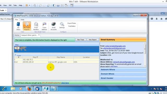The image size is (167, 94).
Task: Click Export Rules option
Action: 72,23
